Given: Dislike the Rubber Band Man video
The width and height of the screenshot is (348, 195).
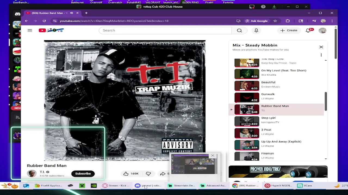Looking at the screenshot, I should (x=148, y=174).
